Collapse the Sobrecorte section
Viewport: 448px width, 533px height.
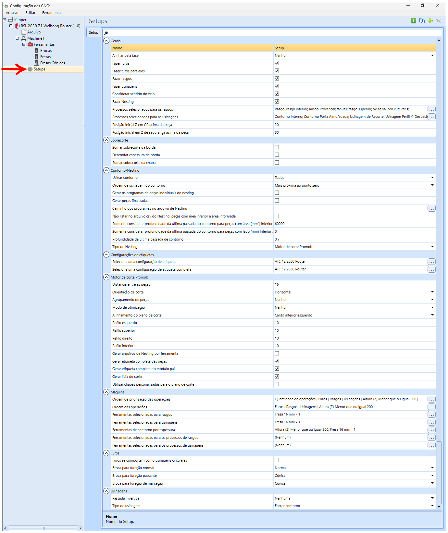[x=106, y=140]
